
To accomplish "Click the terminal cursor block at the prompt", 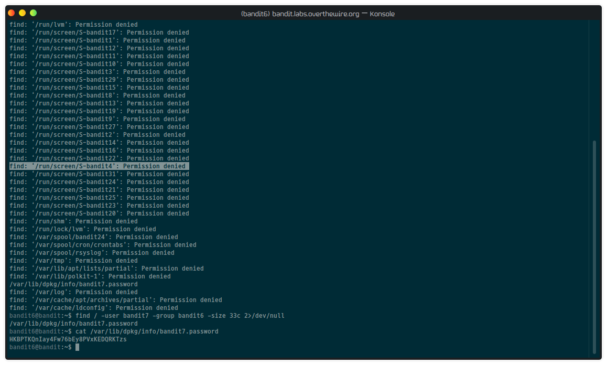I will pos(77,347).
